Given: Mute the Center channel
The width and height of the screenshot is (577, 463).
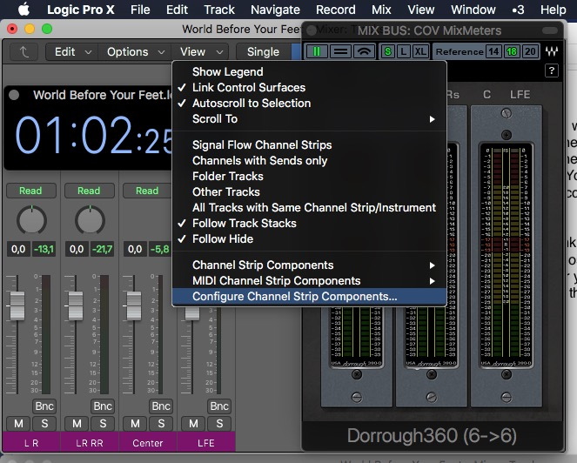Looking at the screenshot, I should coord(135,424).
